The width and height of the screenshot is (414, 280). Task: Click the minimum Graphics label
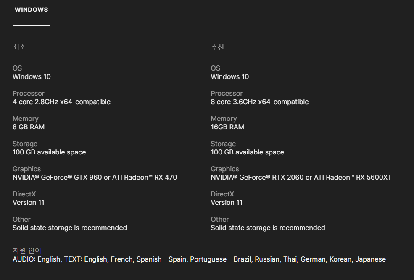click(x=26, y=169)
